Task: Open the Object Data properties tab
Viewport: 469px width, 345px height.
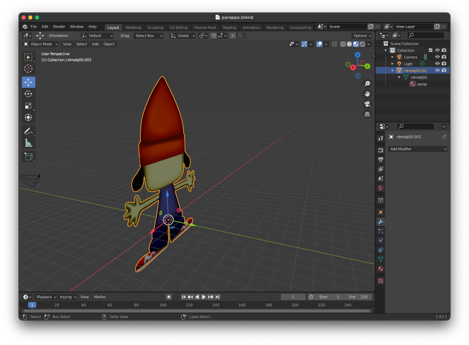Action: (x=381, y=259)
